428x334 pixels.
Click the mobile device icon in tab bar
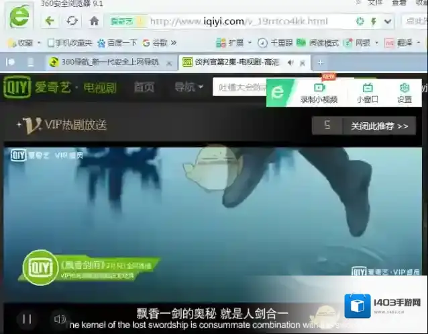[x=31, y=62]
